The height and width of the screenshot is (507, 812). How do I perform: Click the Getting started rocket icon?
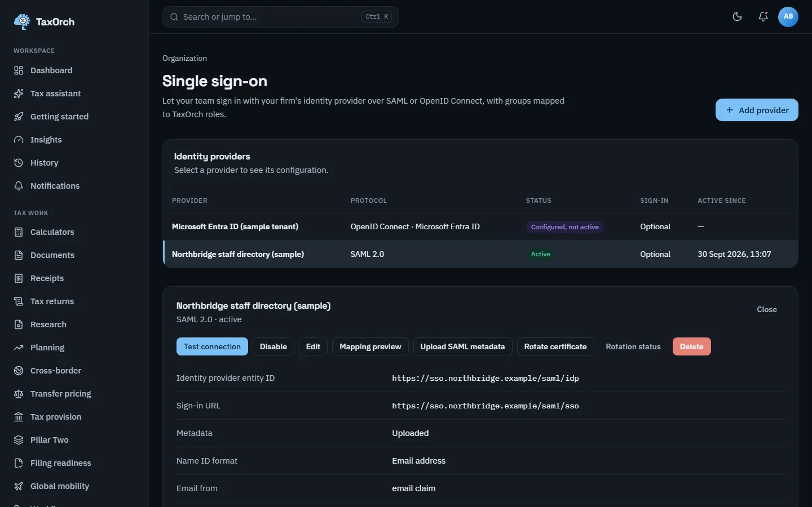19,117
